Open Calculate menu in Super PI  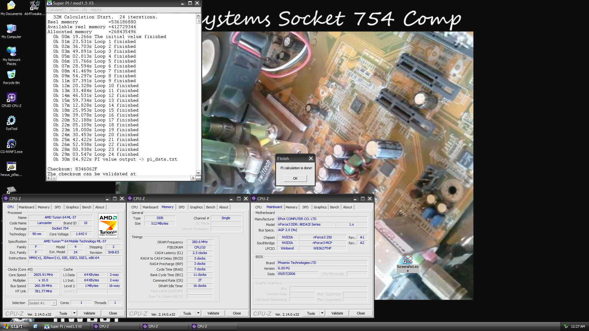(x=57, y=10)
